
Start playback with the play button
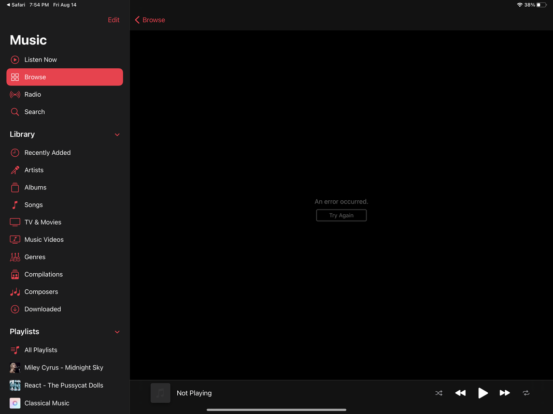coord(483,393)
